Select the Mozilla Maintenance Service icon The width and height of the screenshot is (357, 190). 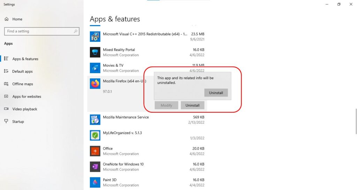(x=95, y=120)
